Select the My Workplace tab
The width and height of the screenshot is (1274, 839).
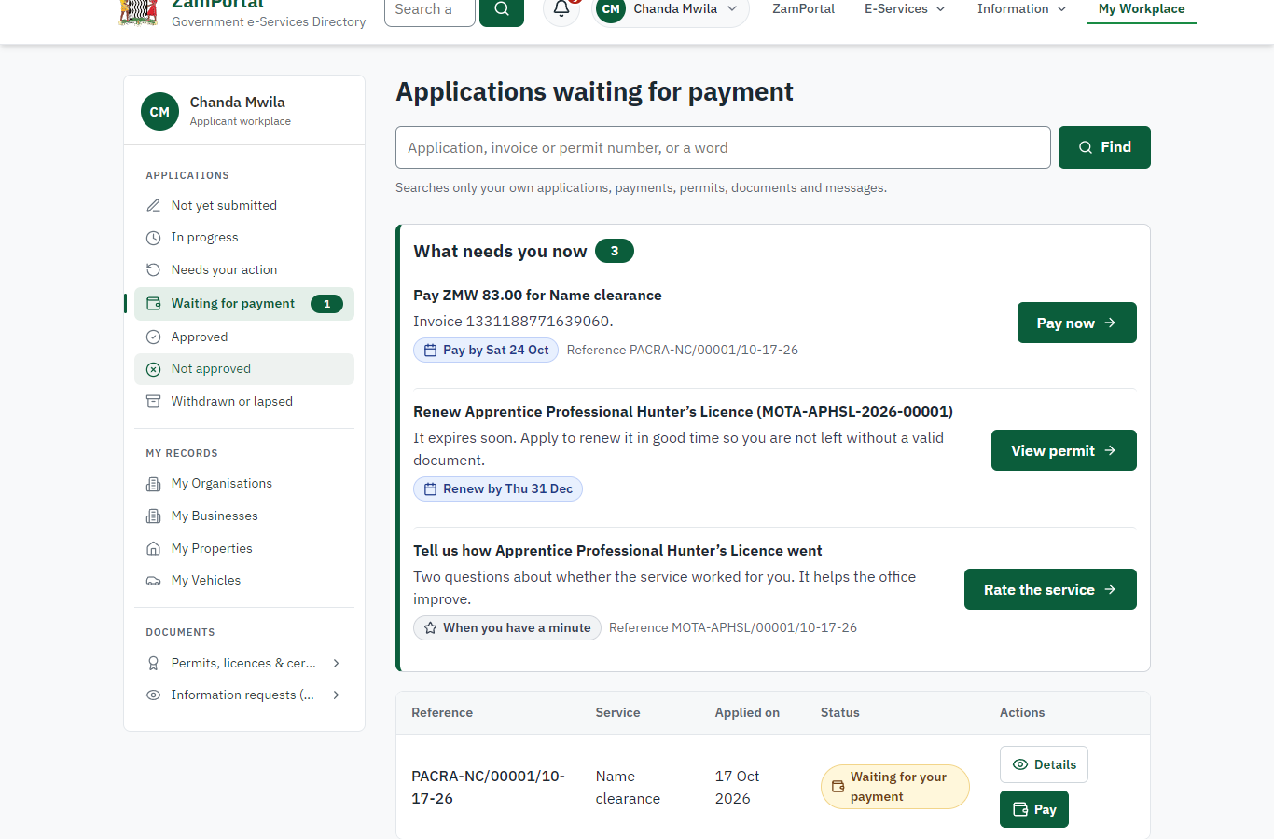click(x=1142, y=9)
